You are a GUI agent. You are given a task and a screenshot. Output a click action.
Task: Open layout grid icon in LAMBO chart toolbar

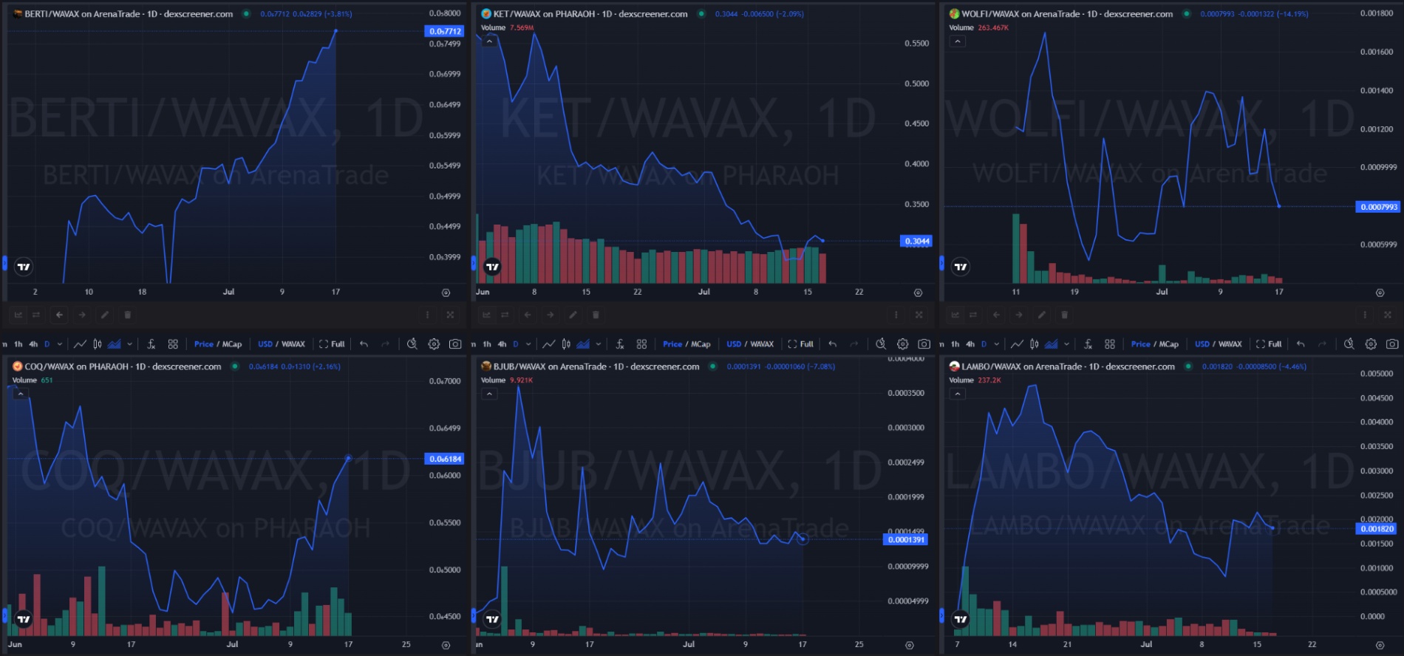pyautogui.click(x=1109, y=344)
